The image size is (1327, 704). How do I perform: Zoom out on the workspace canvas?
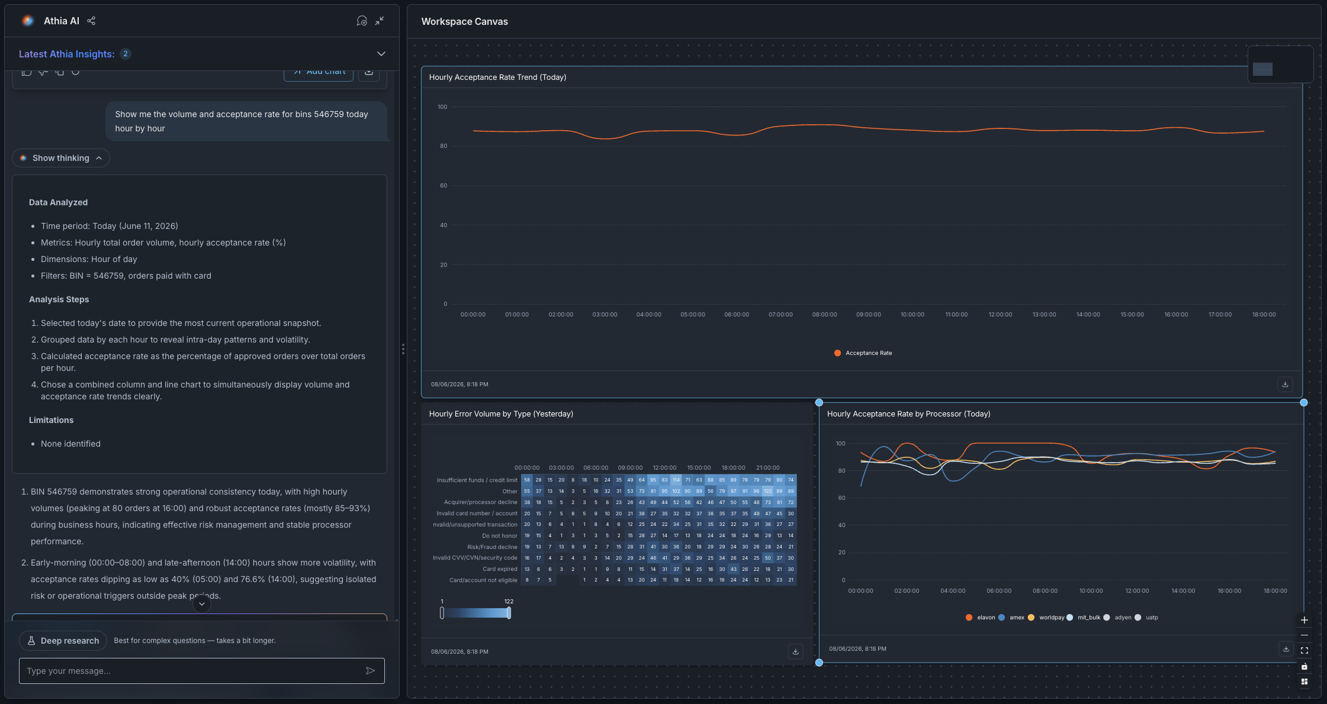click(x=1304, y=635)
